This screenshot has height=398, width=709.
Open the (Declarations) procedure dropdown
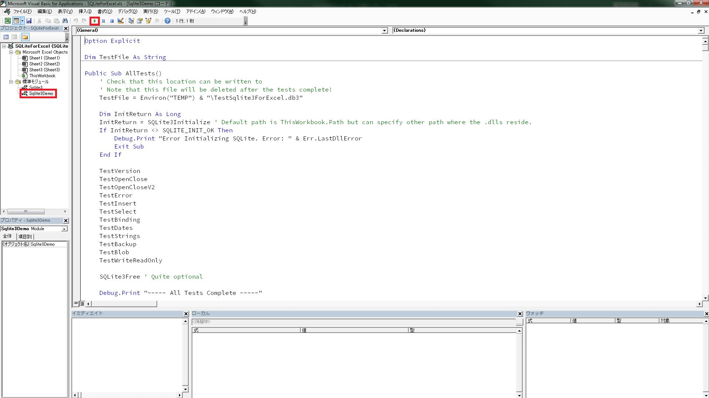pos(701,30)
